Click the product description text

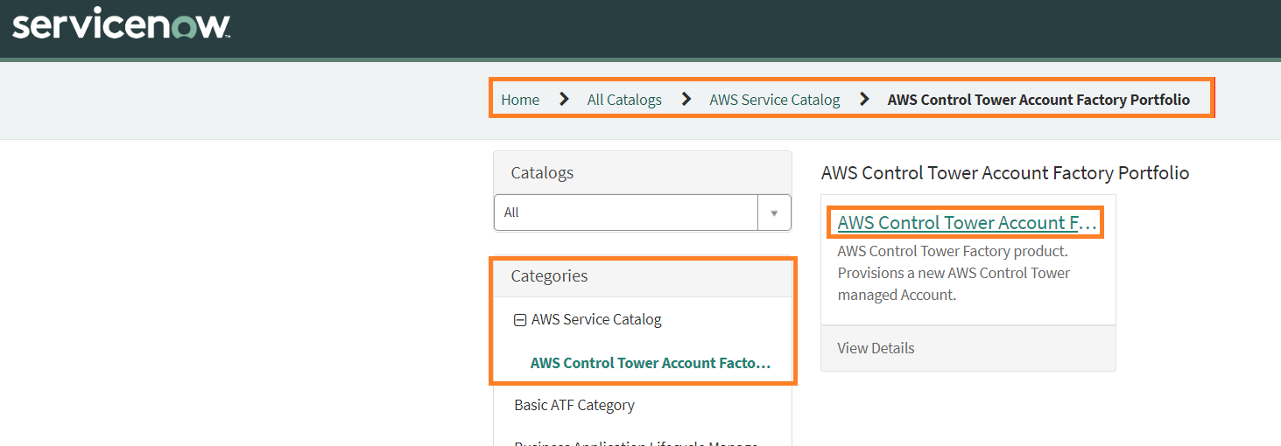pyautogui.click(x=954, y=273)
